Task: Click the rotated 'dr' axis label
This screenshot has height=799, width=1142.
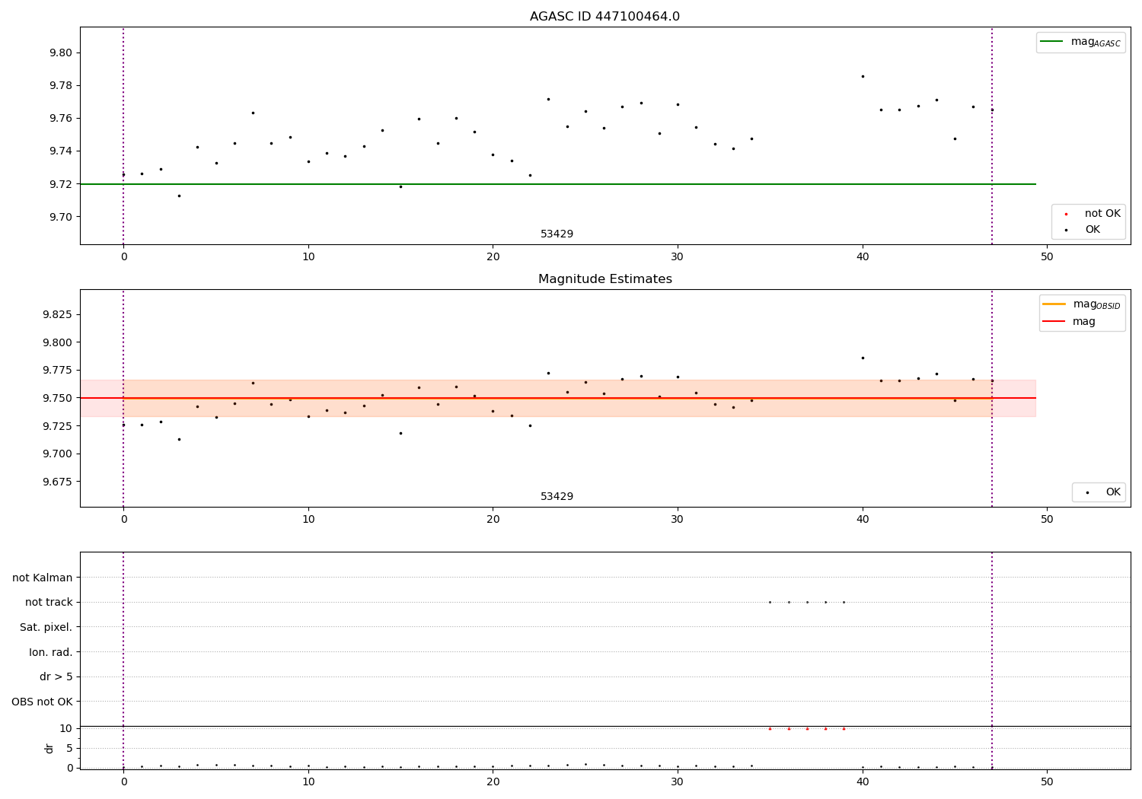Action: pos(49,748)
